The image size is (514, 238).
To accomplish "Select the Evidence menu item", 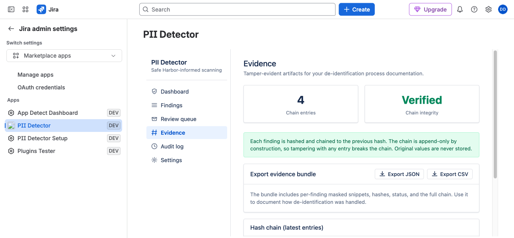I will pyautogui.click(x=187, y=133).
